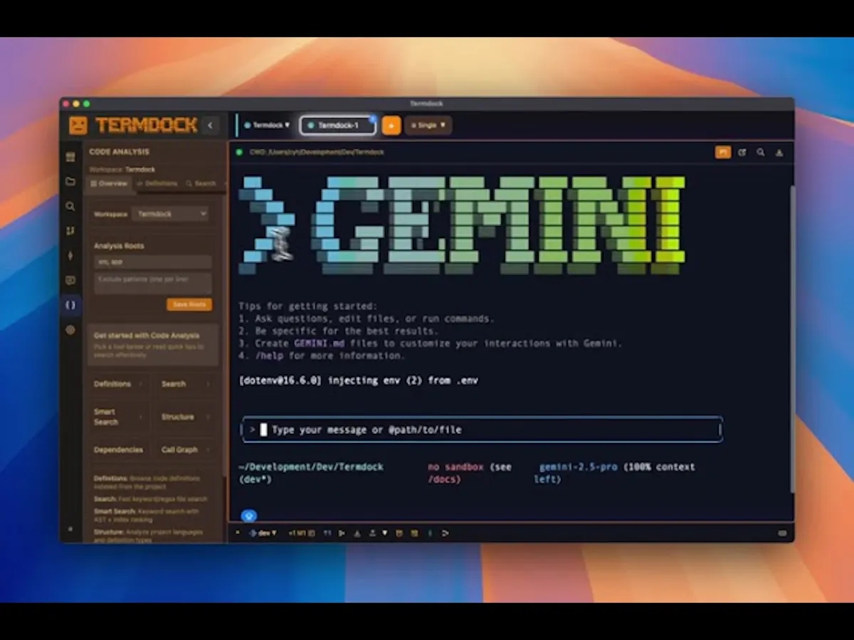The width and height of the screenshot is (854, 640).
Task: Open the chat message icon in the activity bar
Action: (70, 280)
